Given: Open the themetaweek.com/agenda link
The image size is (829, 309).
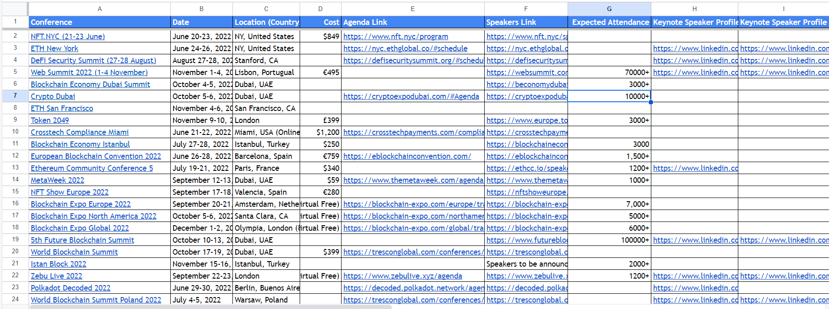Looking at the screenshot, I should tap(413, 180).
